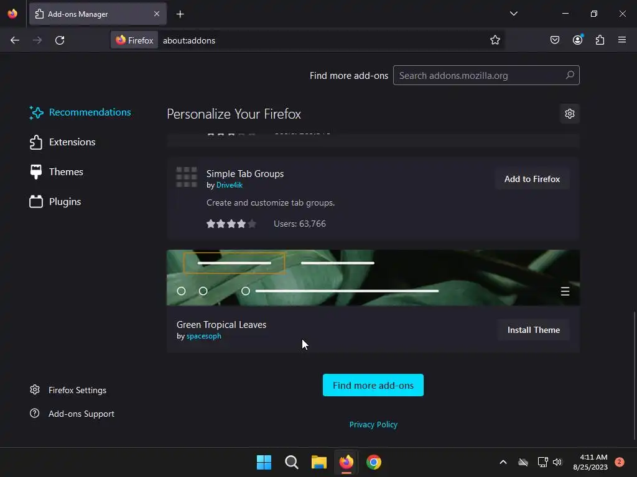Open the add-ons tools gear menu
Image resolution: width=637 pixels, height=477 pixels.
[x=570, y=114]
